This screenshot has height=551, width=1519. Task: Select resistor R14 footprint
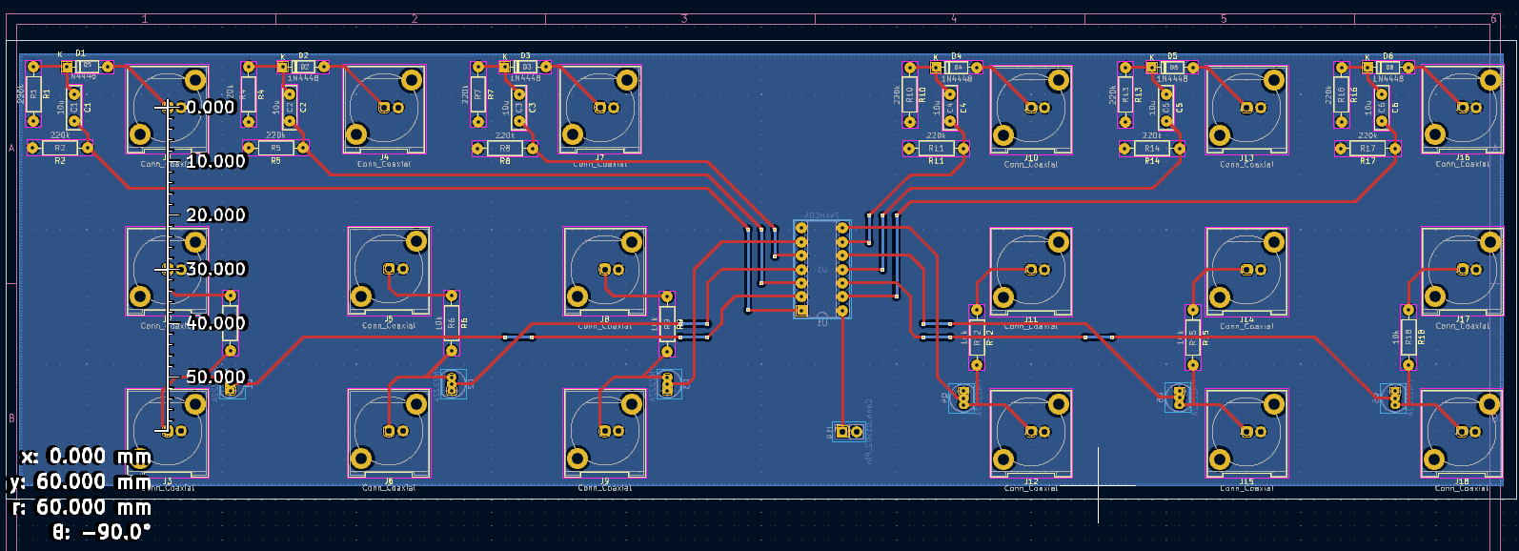(1152, 149)
